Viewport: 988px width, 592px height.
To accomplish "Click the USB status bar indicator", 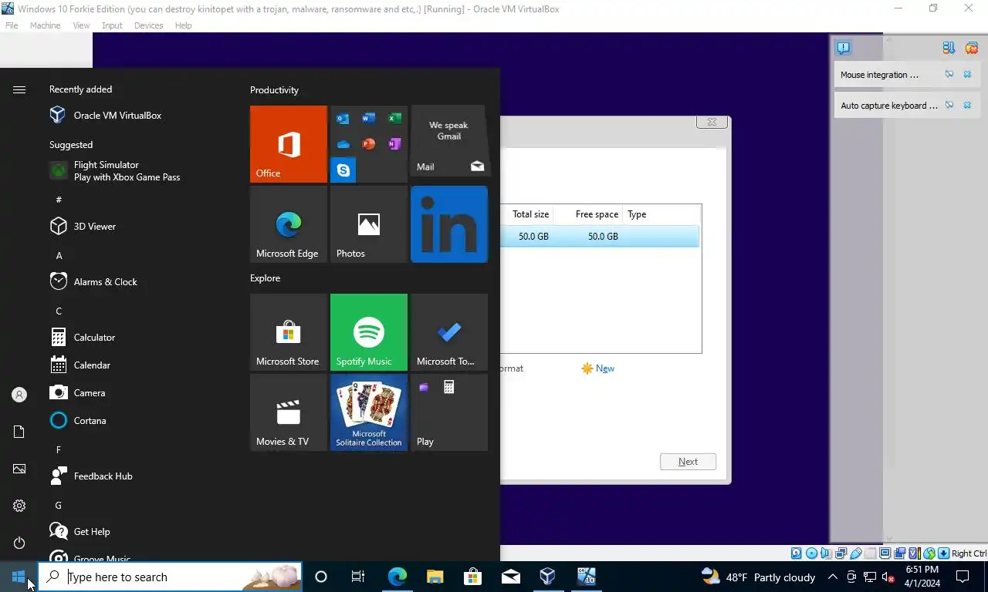I will [x=856, y=553].
